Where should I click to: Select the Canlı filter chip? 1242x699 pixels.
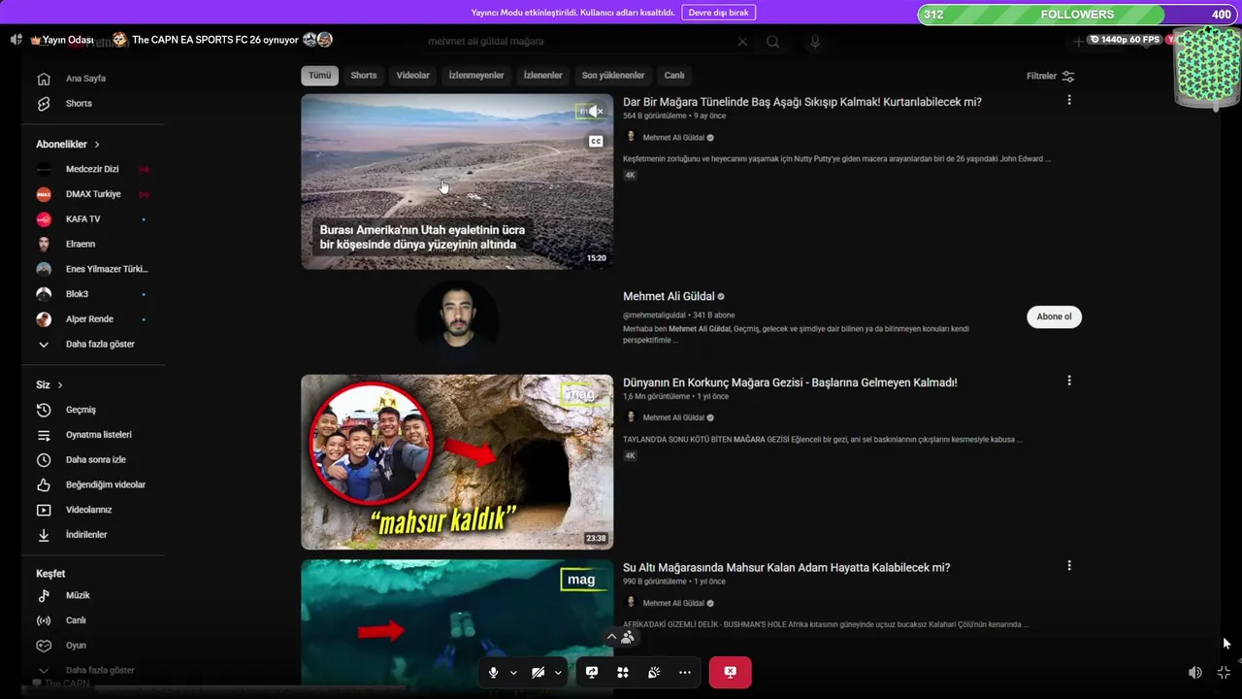(674, 76)
